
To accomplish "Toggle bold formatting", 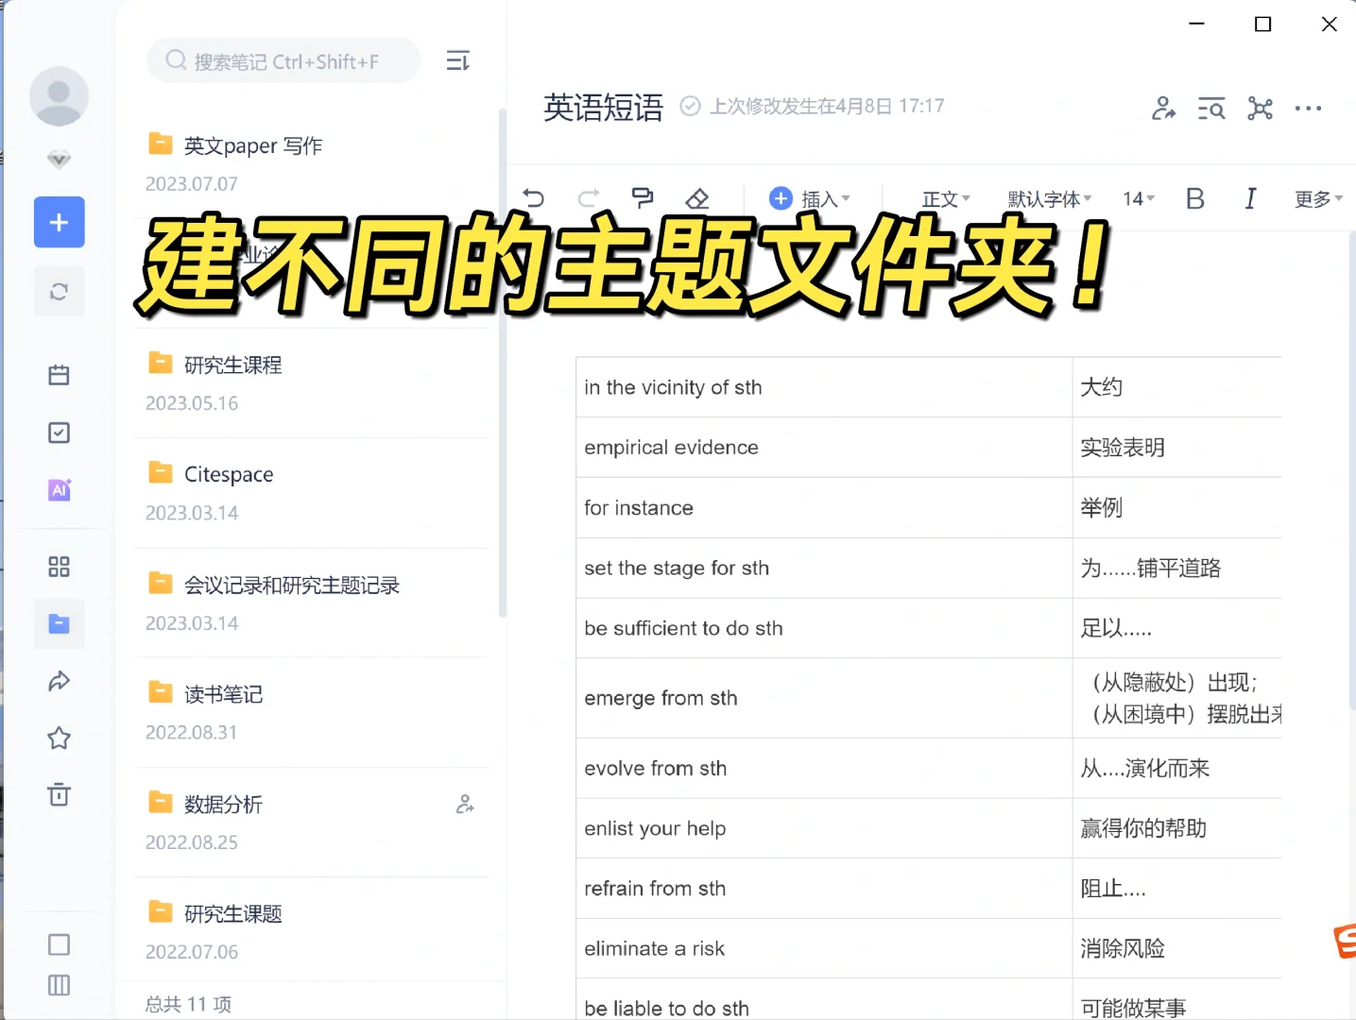I will [1194, 198].
